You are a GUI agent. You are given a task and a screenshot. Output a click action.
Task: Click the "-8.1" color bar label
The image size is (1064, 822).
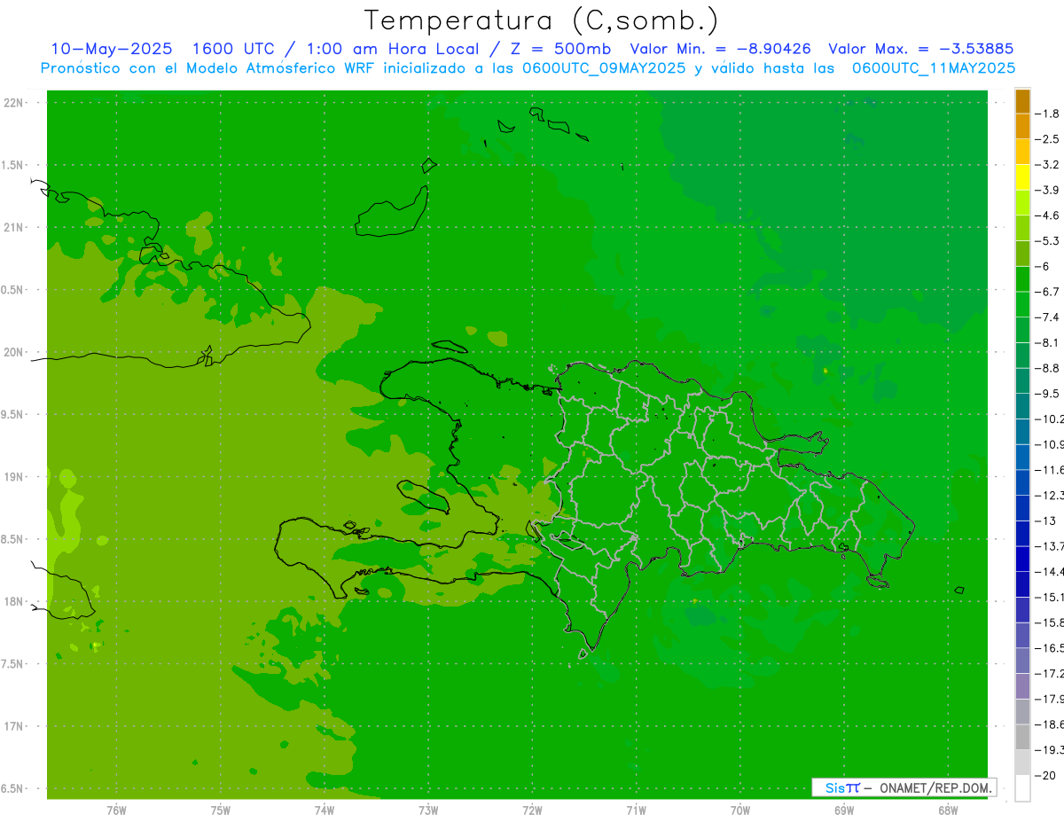tap(1048, 342)
